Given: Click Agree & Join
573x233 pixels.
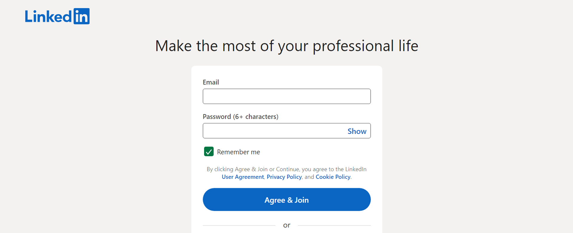Looking at the screenshot, I should pyautogui.click(x=286, y=200).
